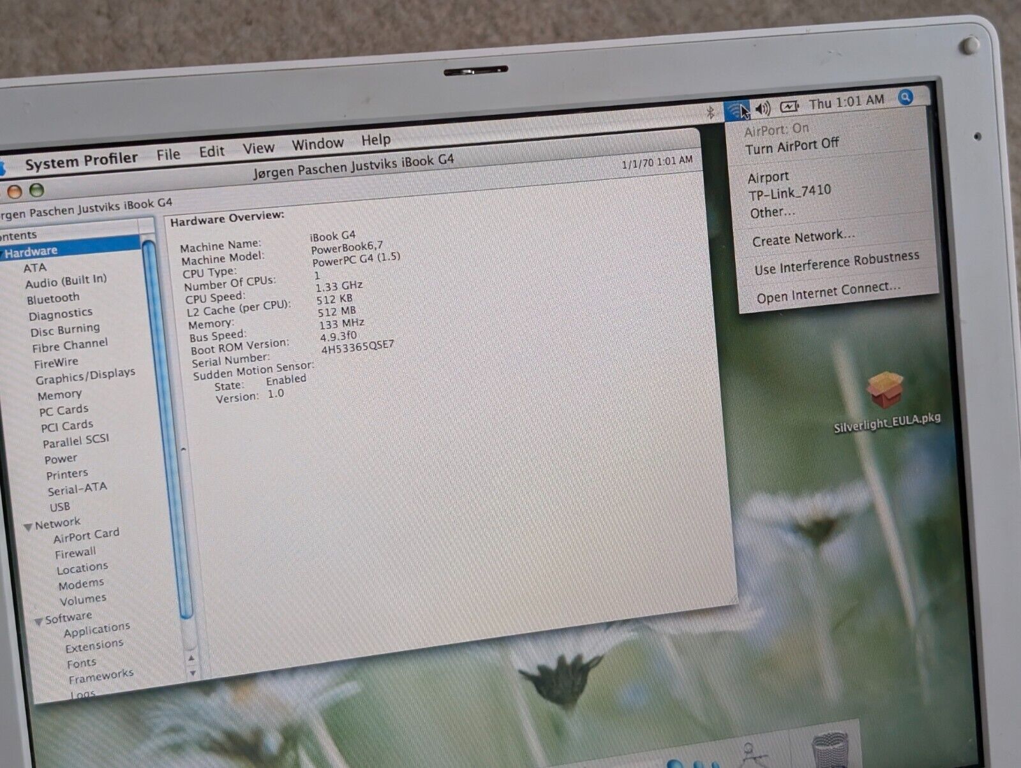This screenshot has height=768, width=1021.
Task: Select Create Network... menu item
Action: coord(803,238)
